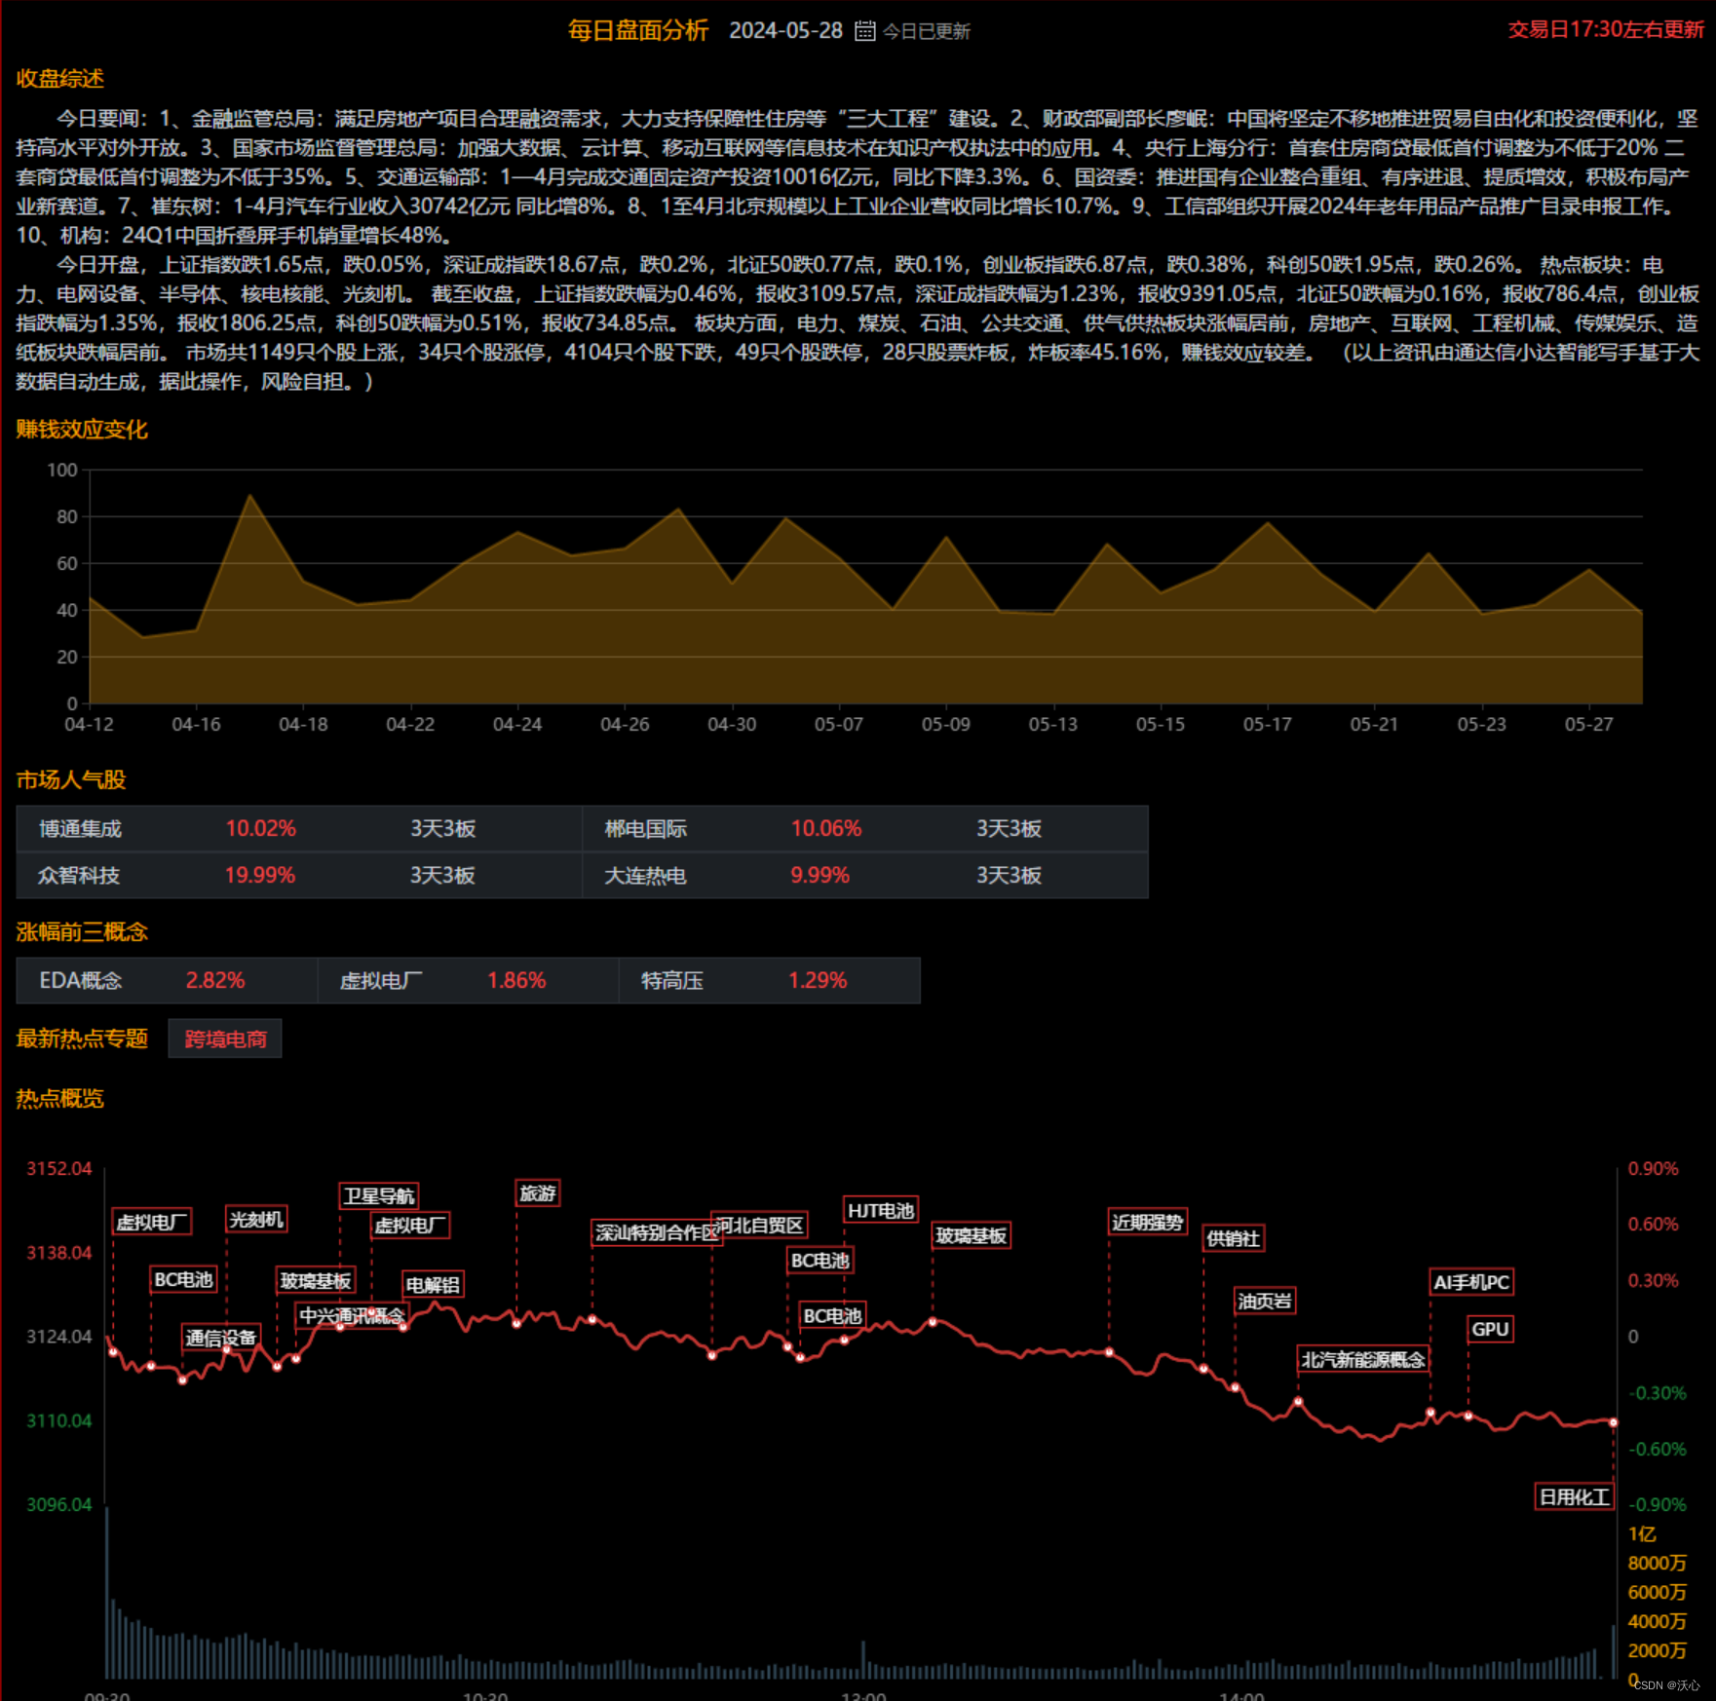1716x1701 pixels.
Task: Click the 最新热点专题 label
Action: [82, 1039]
